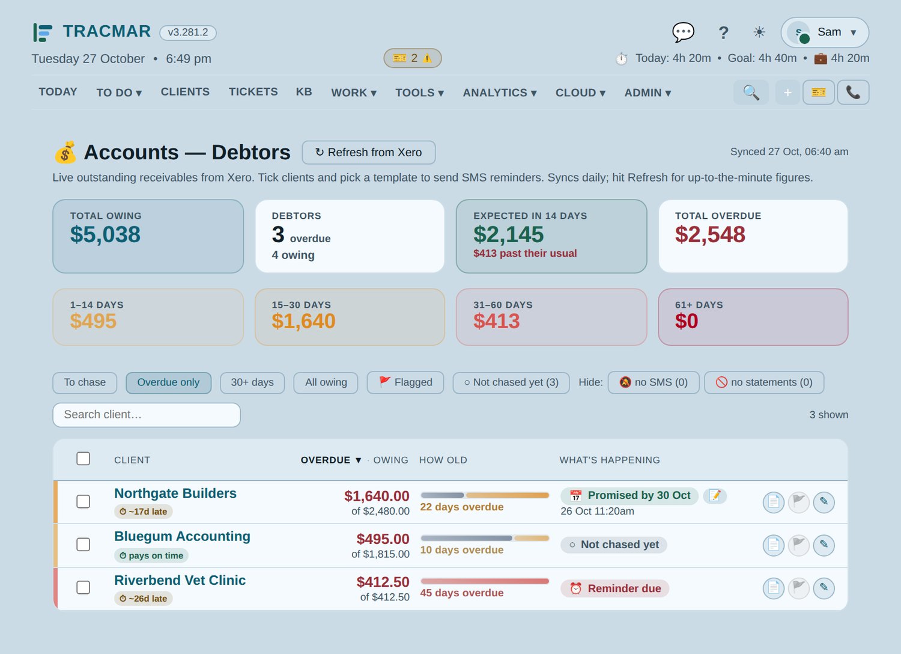Expand the TOOLS menu
This screenshot has width=901, height=654.
pos(419,93)
